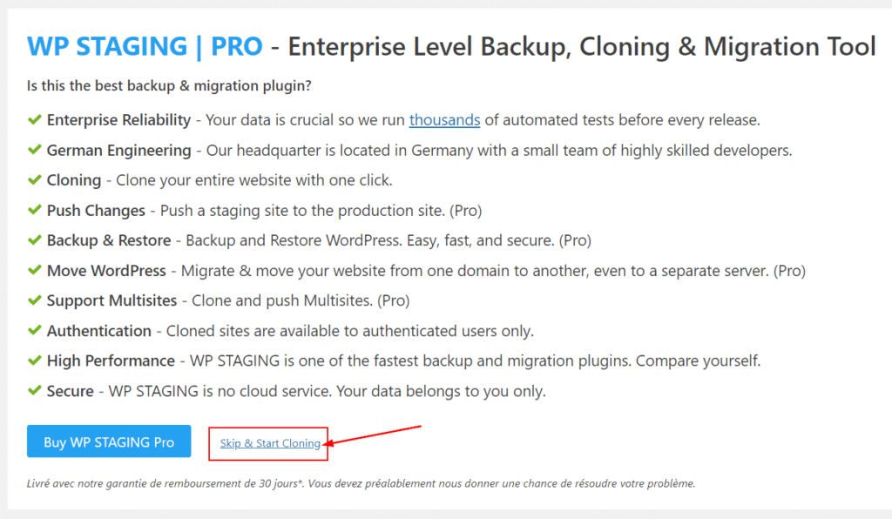Select the checkmark icon before High Performance

(35, 361)
